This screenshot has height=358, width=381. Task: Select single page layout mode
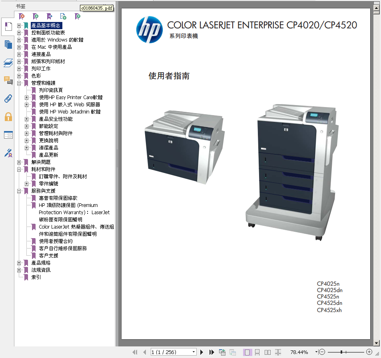tap(247, 352)
